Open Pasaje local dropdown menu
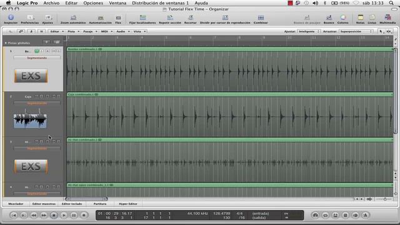 click(x=90, y=31)
